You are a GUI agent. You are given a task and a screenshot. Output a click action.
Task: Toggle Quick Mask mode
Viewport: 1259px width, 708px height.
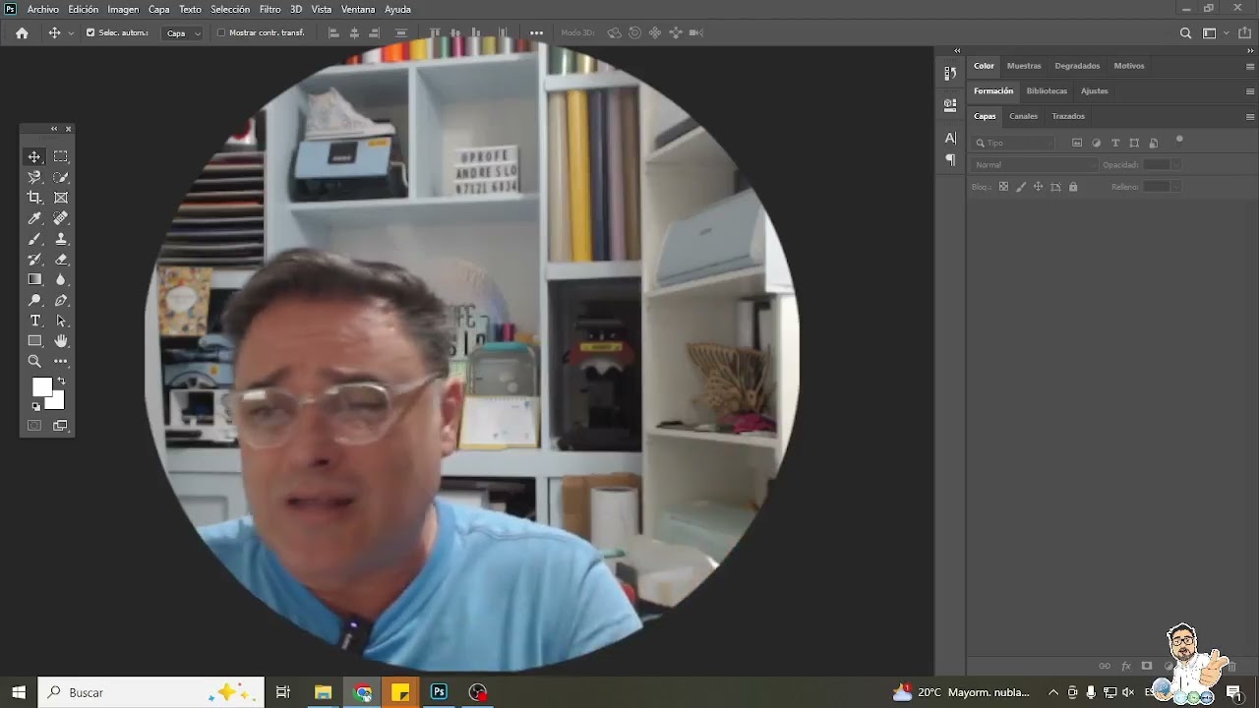pyautogui.click(x=34, y=426)
